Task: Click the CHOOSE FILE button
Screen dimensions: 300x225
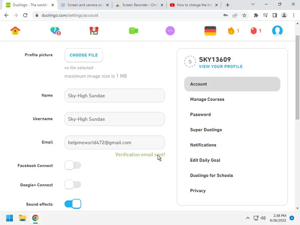Action: tap(83, 55)
